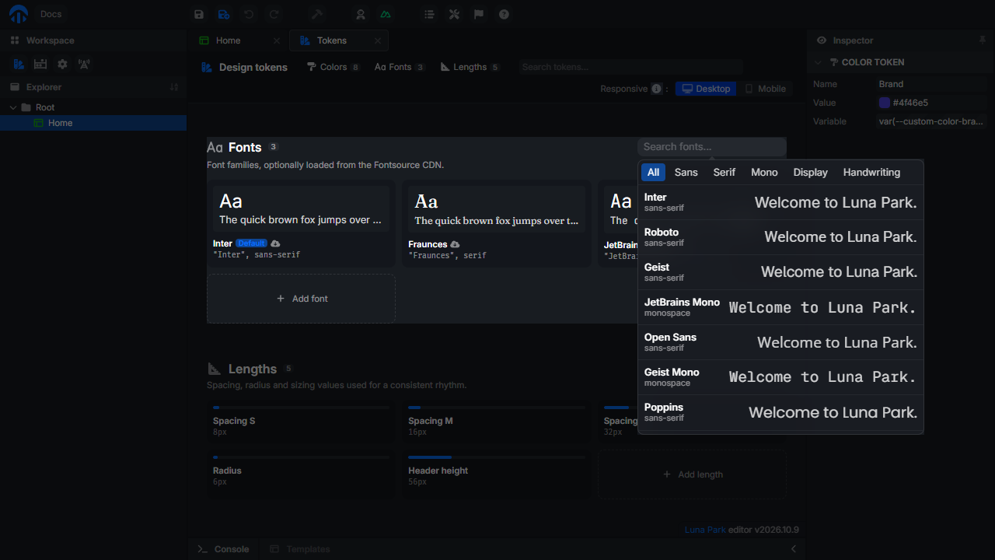Click the sort icon in Explorer header
Image resolution: width=995 pixels, height=560 pixels.
click(174, 87)
